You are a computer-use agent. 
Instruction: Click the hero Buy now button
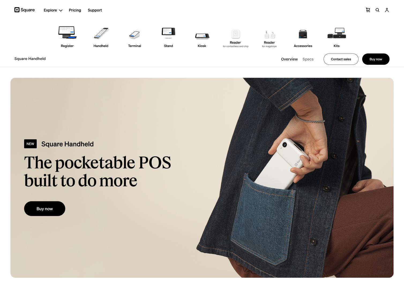(x=44, y=209)
